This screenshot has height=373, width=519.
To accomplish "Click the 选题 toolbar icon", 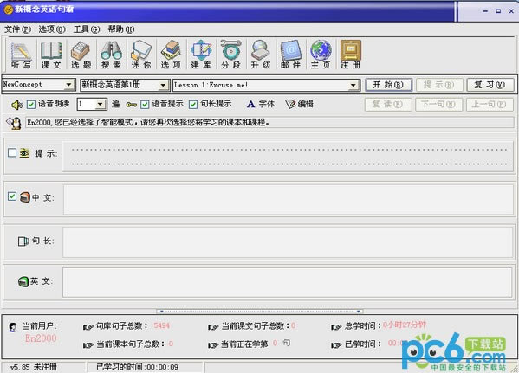I will [x=81, y=55].
